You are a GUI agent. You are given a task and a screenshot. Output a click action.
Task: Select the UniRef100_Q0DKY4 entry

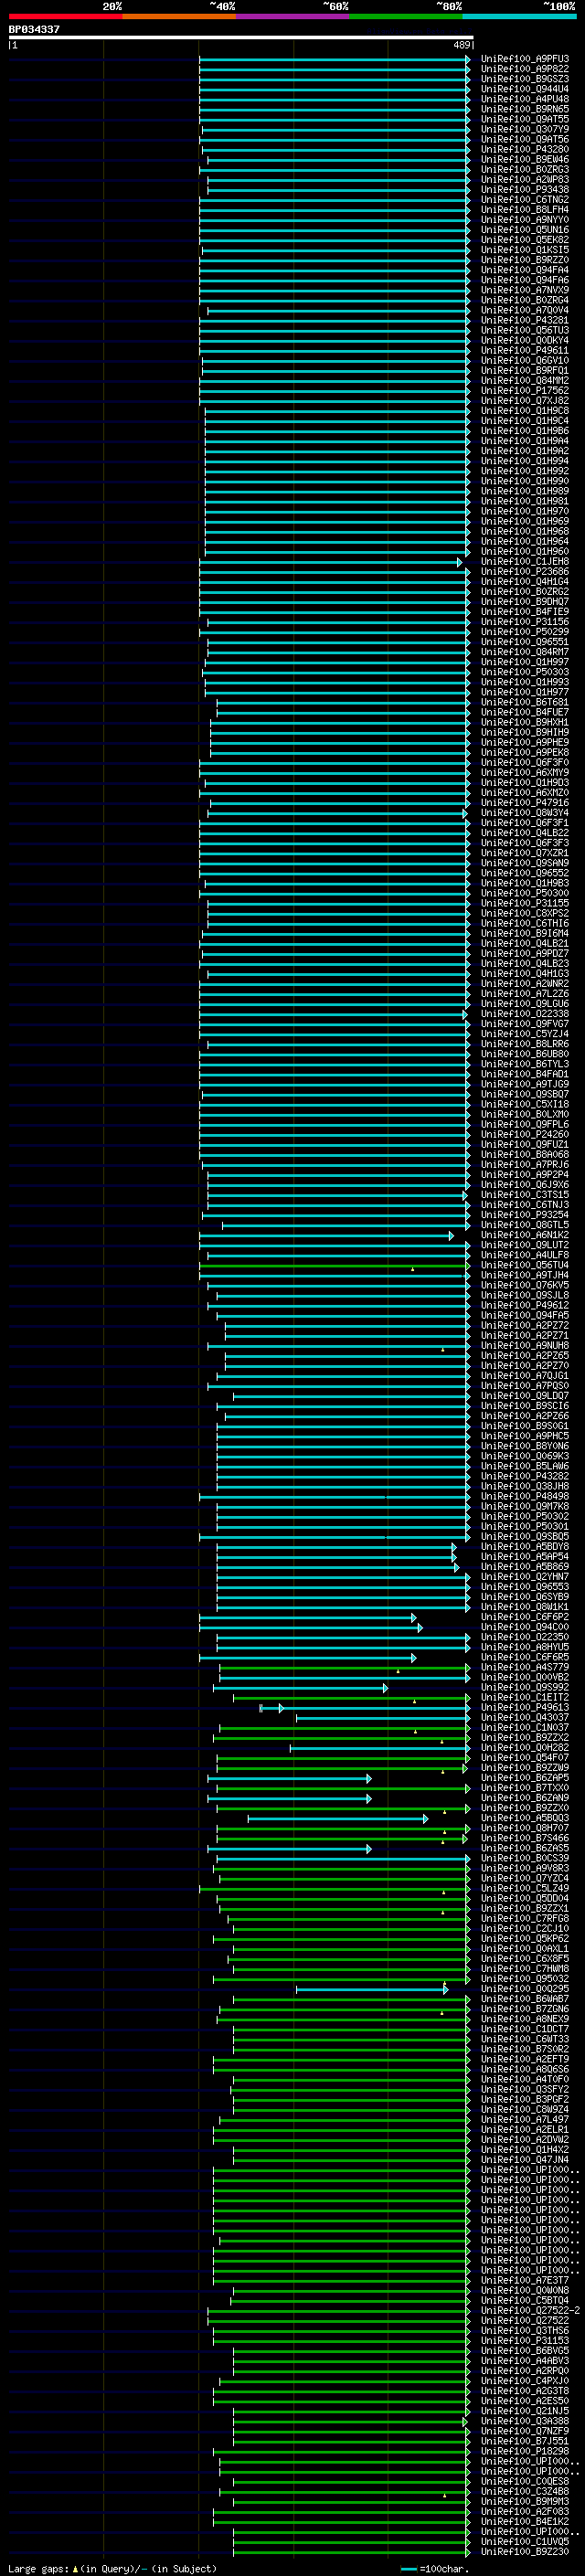click(x=525, y=340)
